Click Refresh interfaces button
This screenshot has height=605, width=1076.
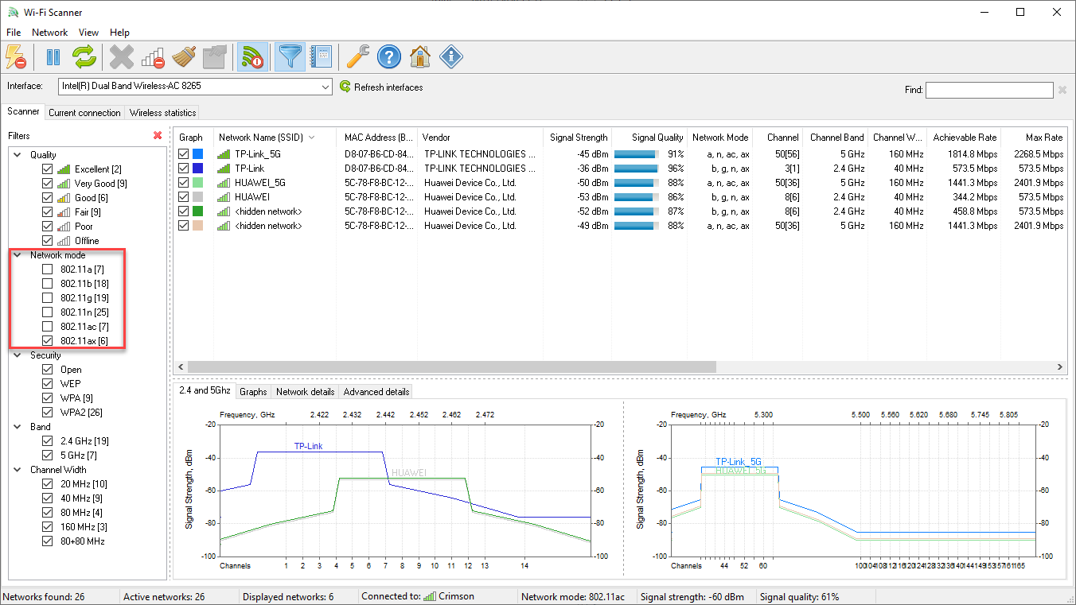(x=381, y=87)
